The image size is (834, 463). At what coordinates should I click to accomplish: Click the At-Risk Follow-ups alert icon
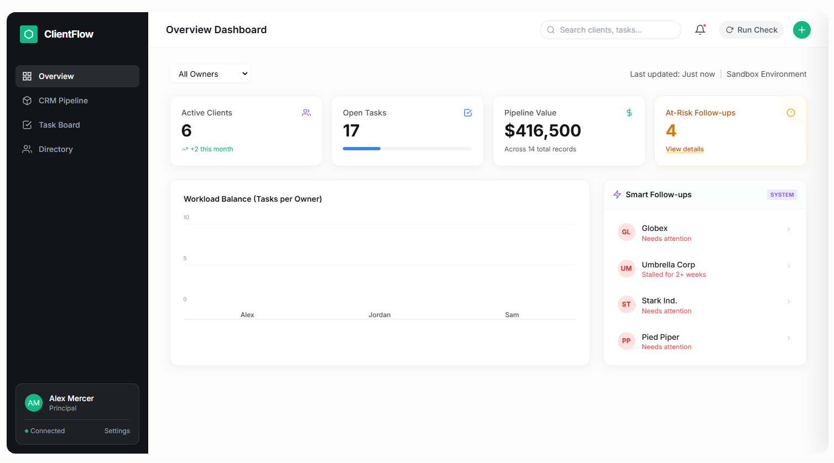(x=791, y=113)
